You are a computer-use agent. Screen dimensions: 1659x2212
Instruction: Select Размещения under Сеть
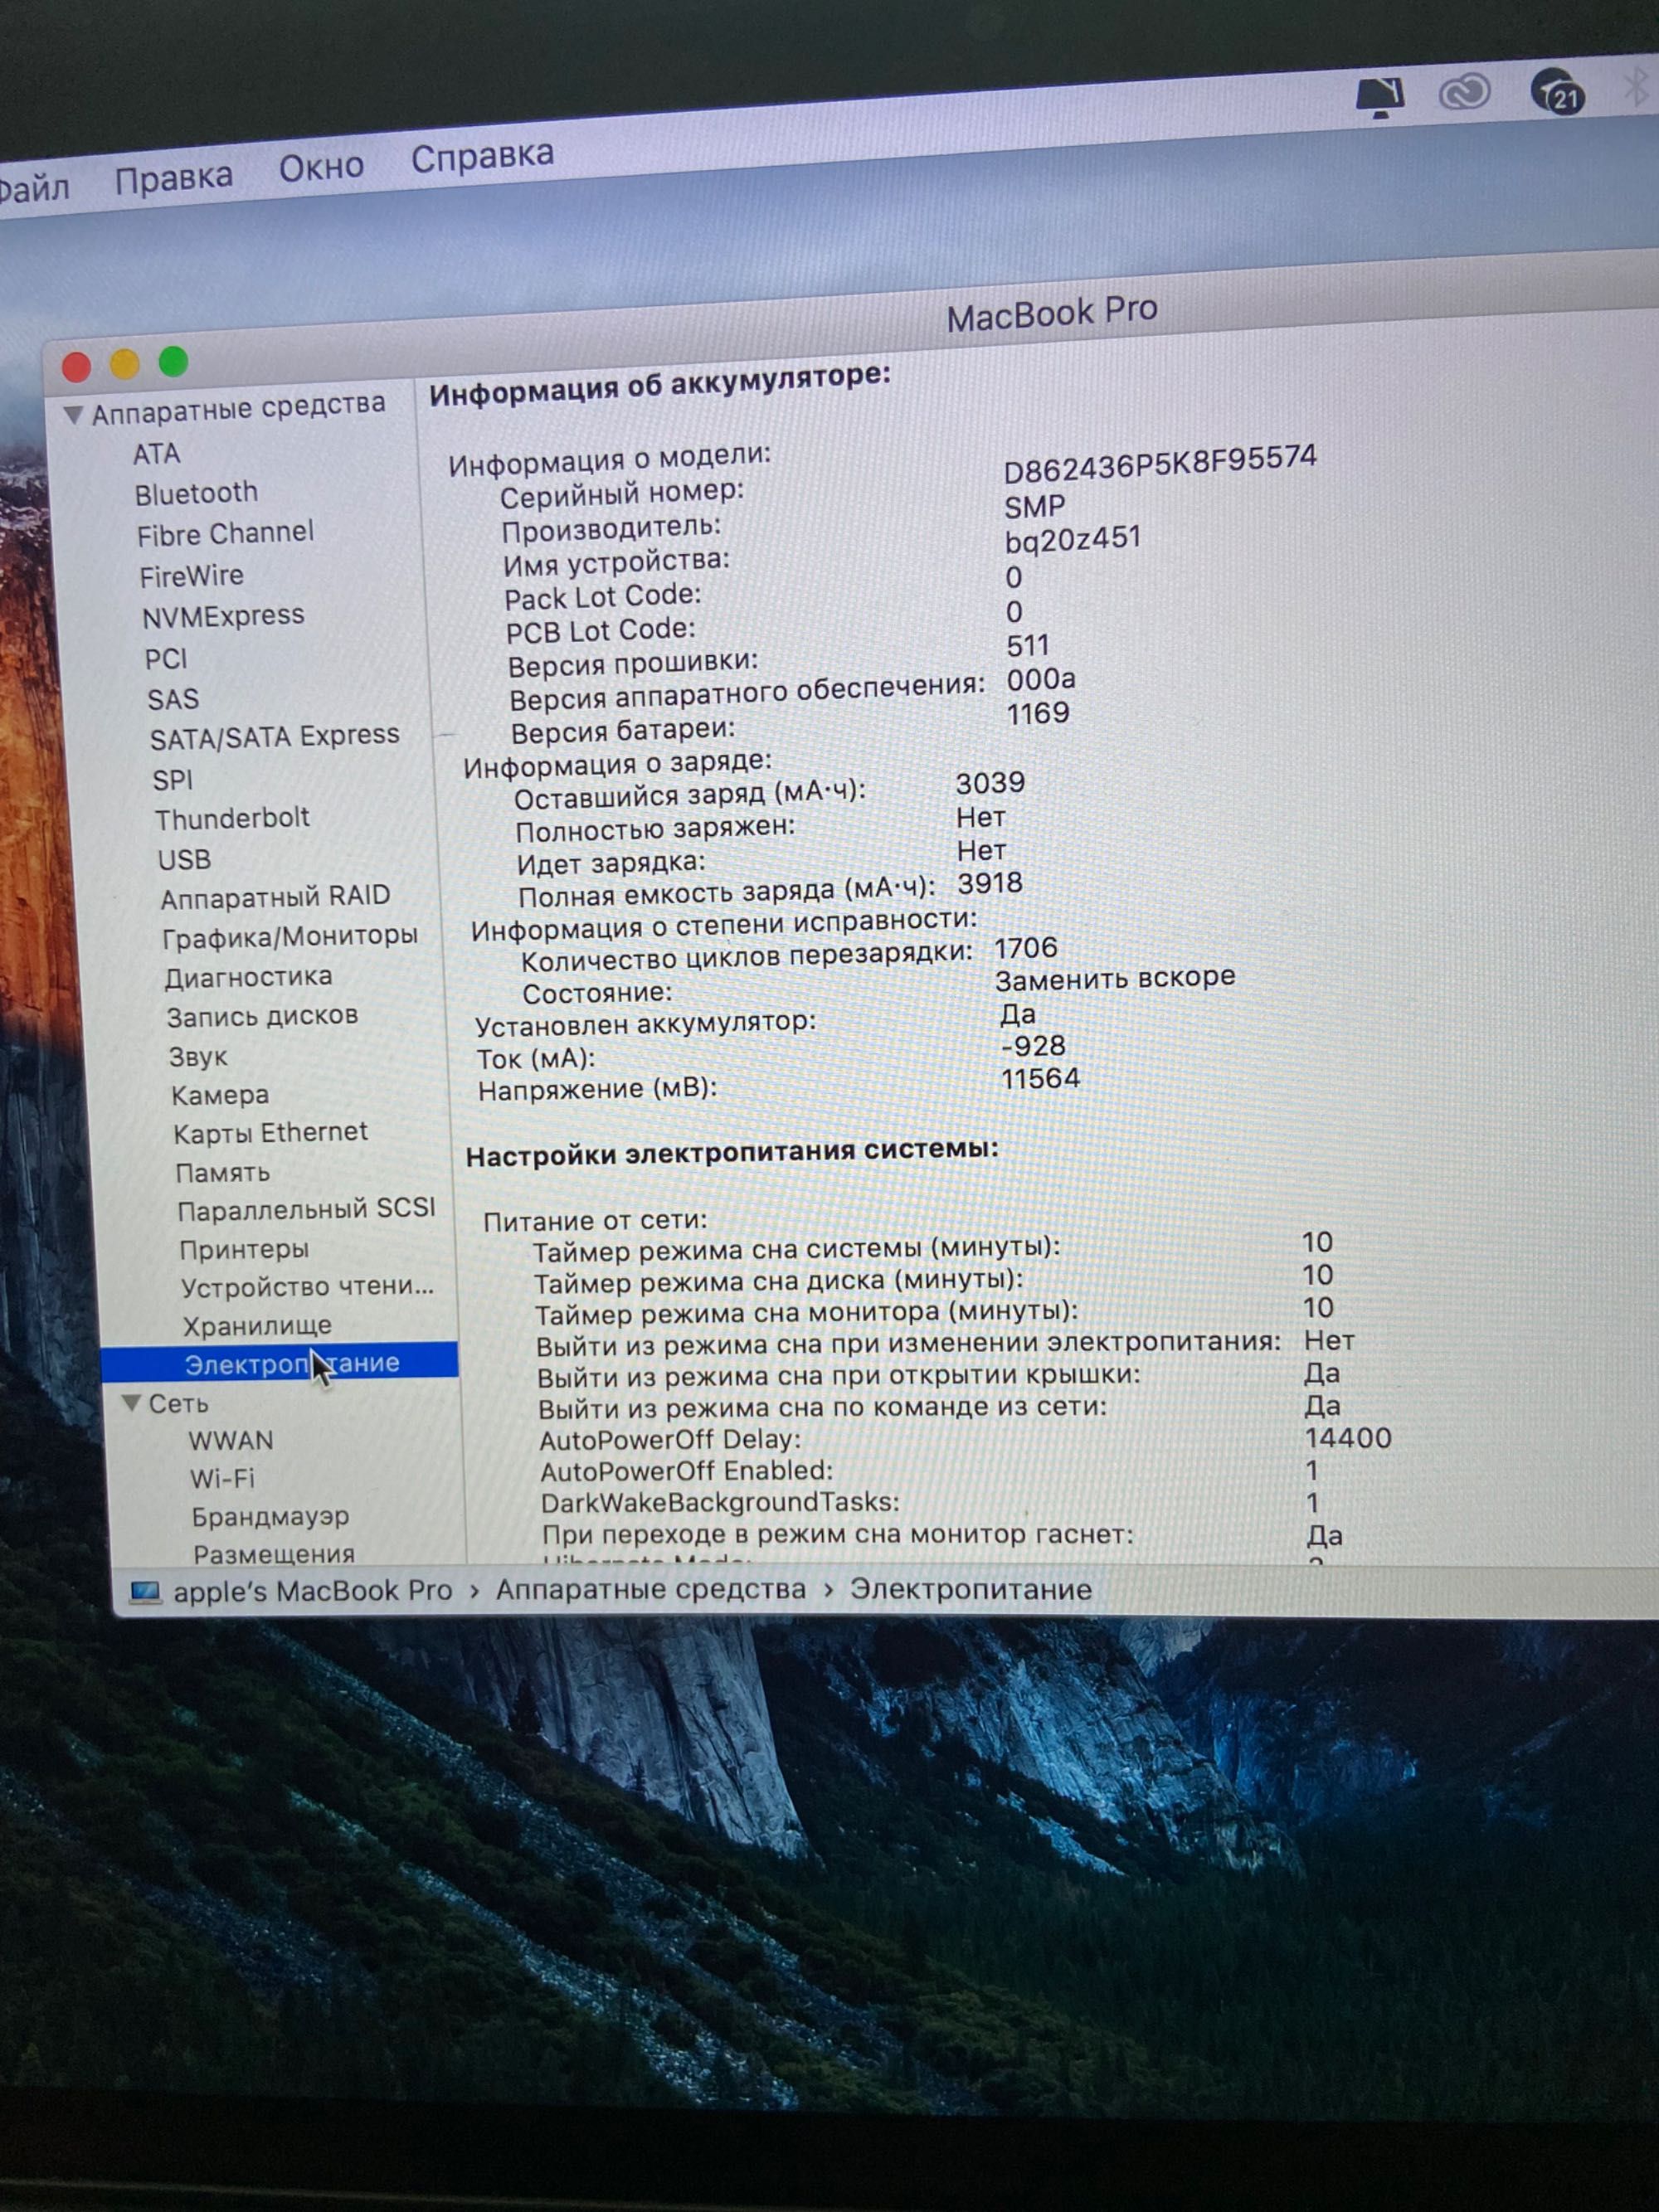[x=274, y=1554]
